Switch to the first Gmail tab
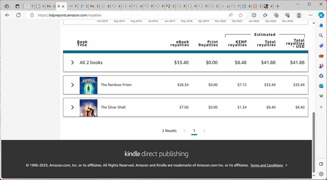The width and height of the screenshot is (327, 180). (51, 6)
